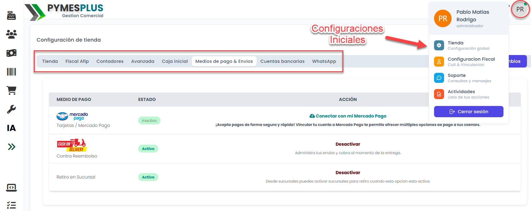Click the MEDIO DE PAGO column header

[74, 99]
